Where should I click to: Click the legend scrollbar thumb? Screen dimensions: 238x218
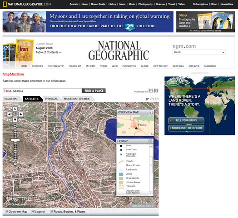[151, 165]
